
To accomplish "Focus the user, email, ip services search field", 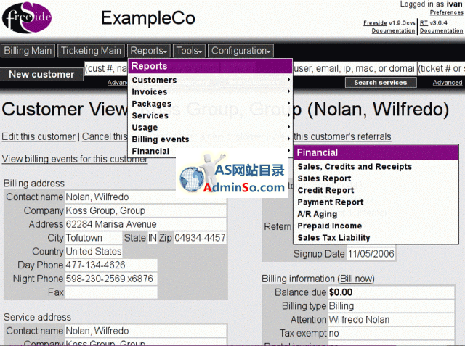I will [354, 69].
